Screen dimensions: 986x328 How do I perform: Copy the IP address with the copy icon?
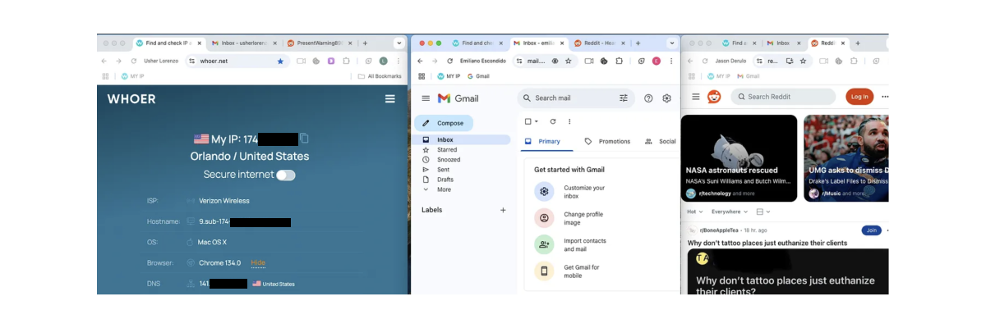(x=304, y=139)
